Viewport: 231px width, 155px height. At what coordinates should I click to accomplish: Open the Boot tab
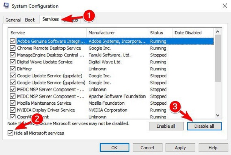30,20
